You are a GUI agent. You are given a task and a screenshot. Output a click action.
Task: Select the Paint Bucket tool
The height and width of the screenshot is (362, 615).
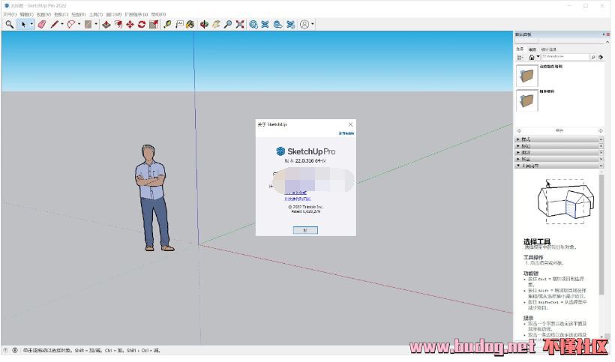coord(190,24)
